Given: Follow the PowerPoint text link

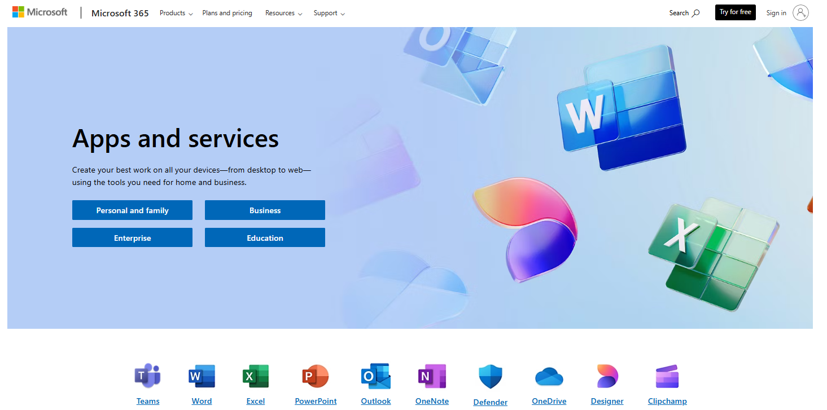Looking at the screenshot, I should 316,401.
